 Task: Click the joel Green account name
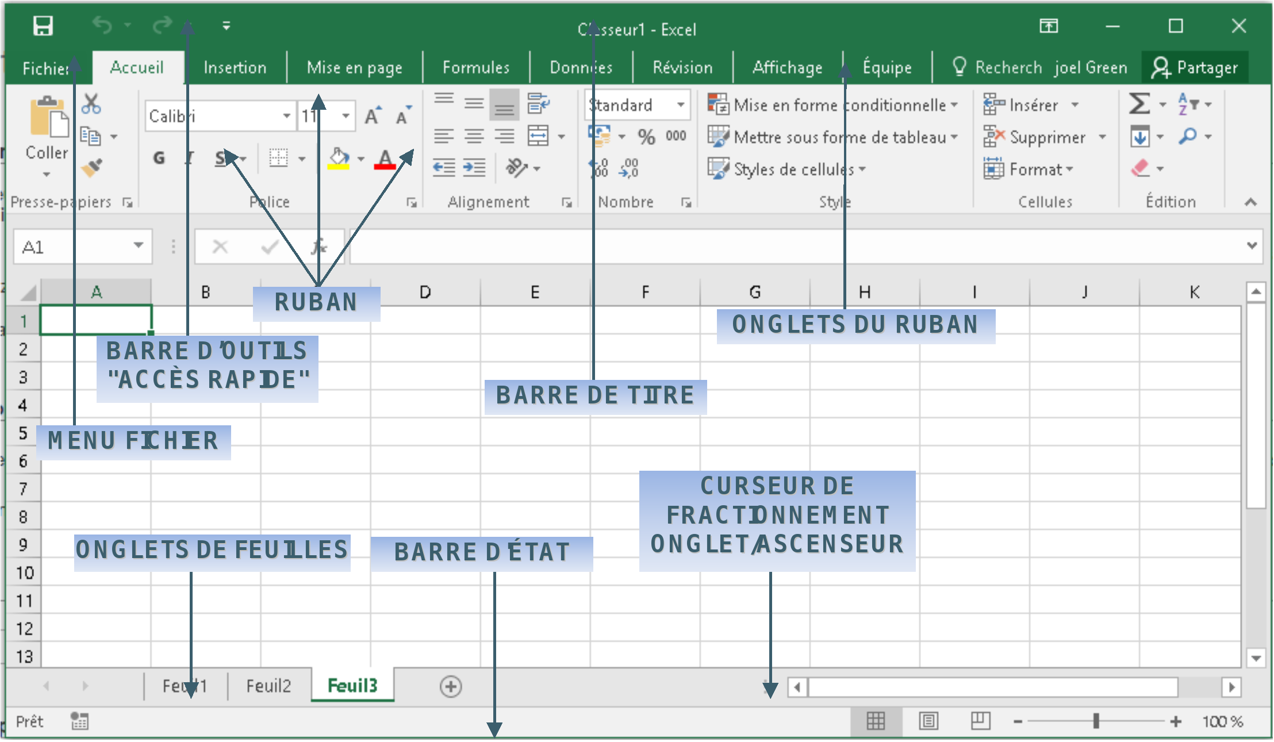point(1091,68)
